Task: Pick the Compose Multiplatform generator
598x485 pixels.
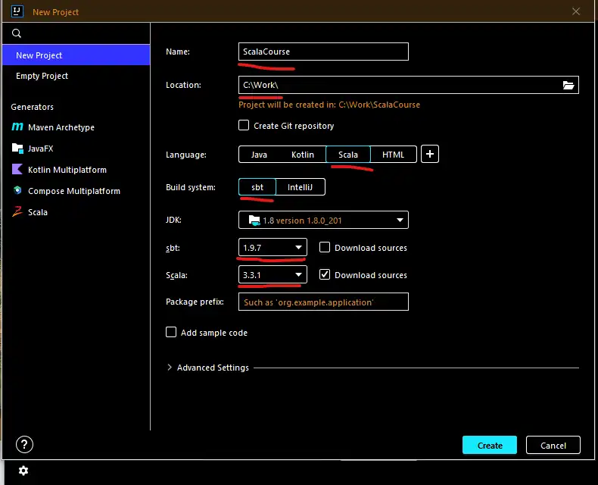Action: tap(73, 191)
